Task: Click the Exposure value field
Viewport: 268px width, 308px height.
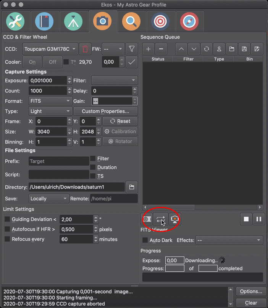Action: 48,81
